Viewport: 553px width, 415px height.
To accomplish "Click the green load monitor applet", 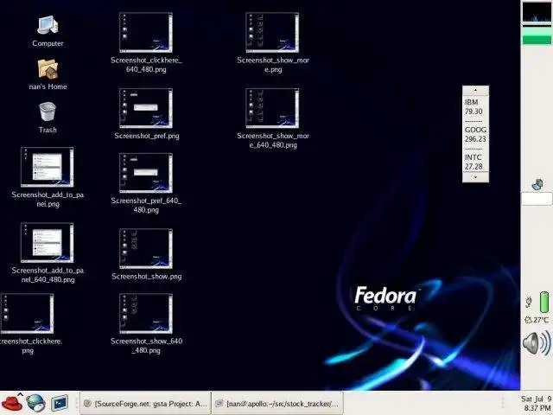I will coord(537,35).
